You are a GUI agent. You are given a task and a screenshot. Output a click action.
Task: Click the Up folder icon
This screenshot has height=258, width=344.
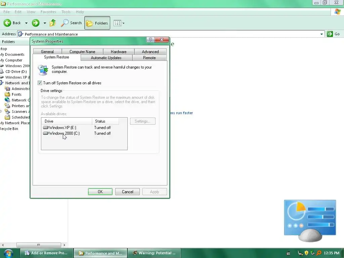tap(53, 23)
